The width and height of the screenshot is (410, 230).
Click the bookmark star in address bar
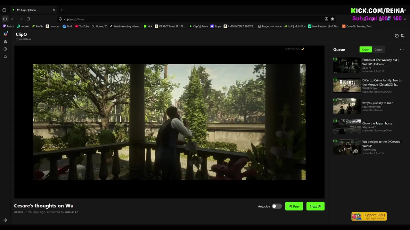coord(332,19)
